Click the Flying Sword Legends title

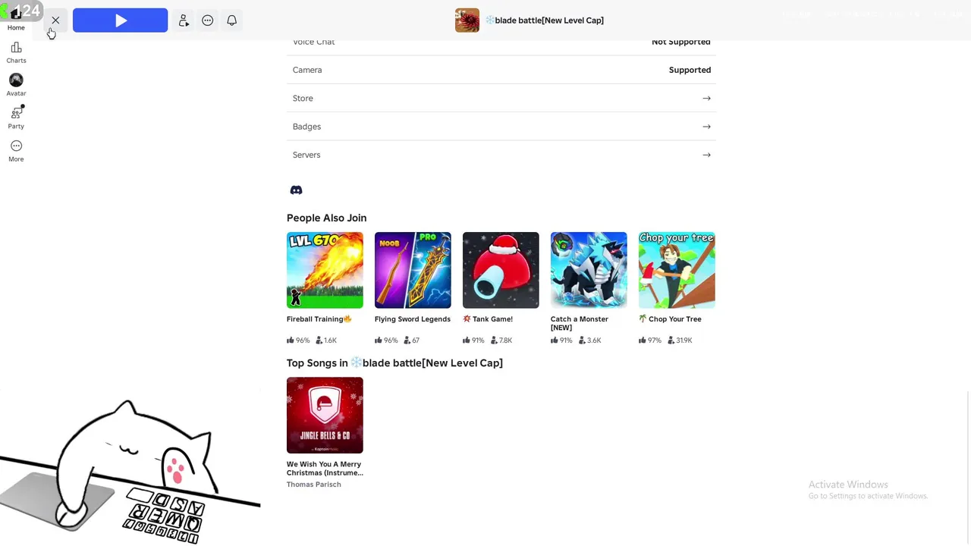tap(413, 319)
